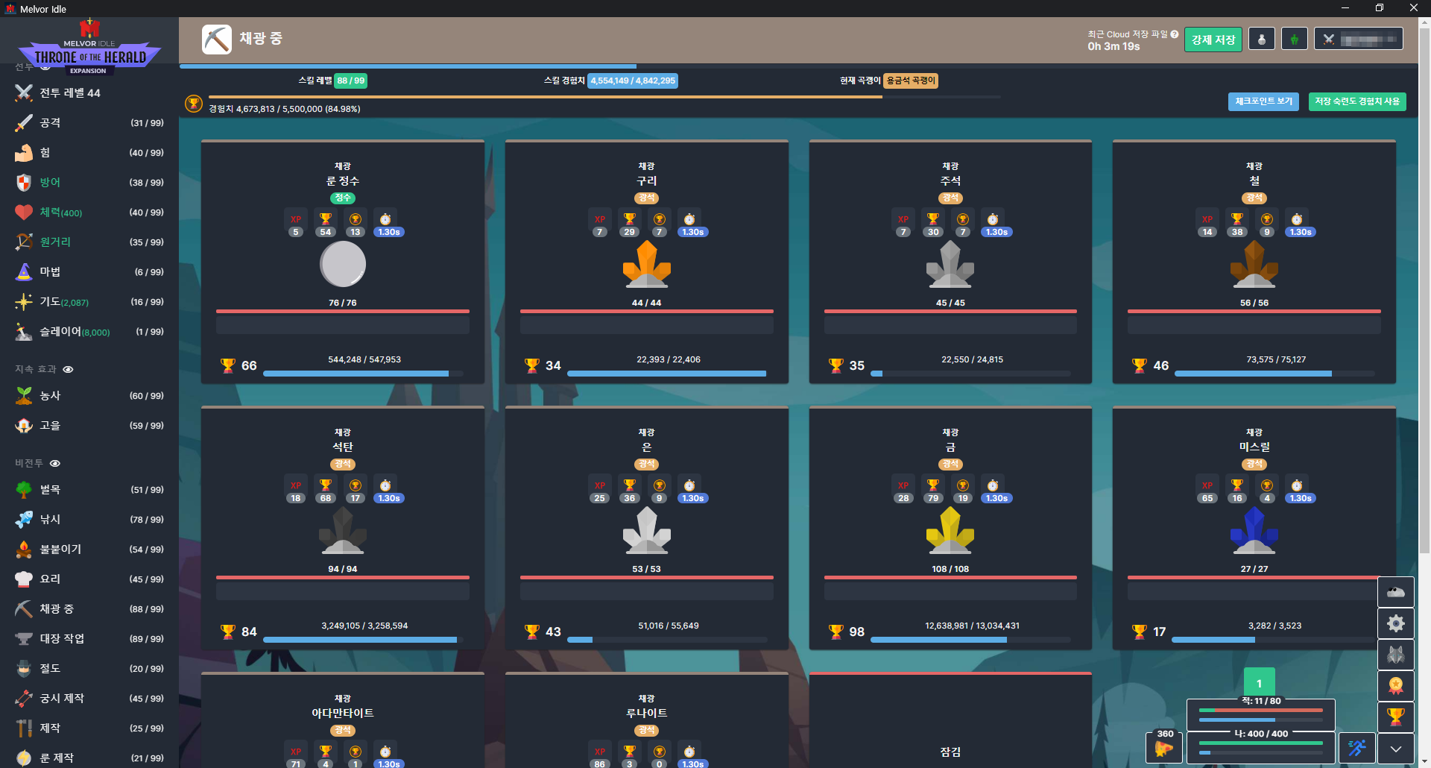This screenshot has height=768, width=1431.
Task: Click the mastery pool trophy icon
Action: [x=194, y=104]
